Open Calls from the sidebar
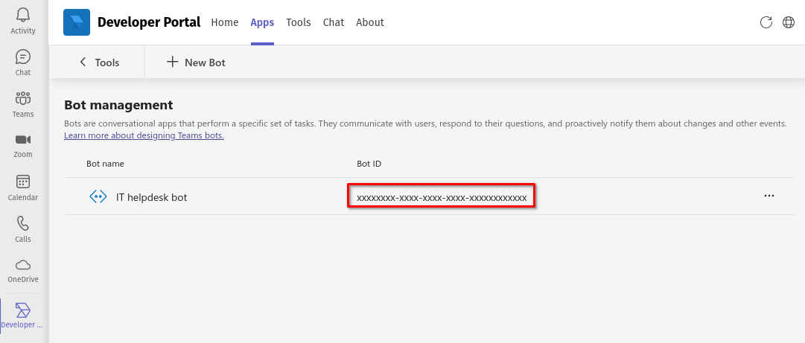This screenshot has height=343, width=805. [23, 229]
